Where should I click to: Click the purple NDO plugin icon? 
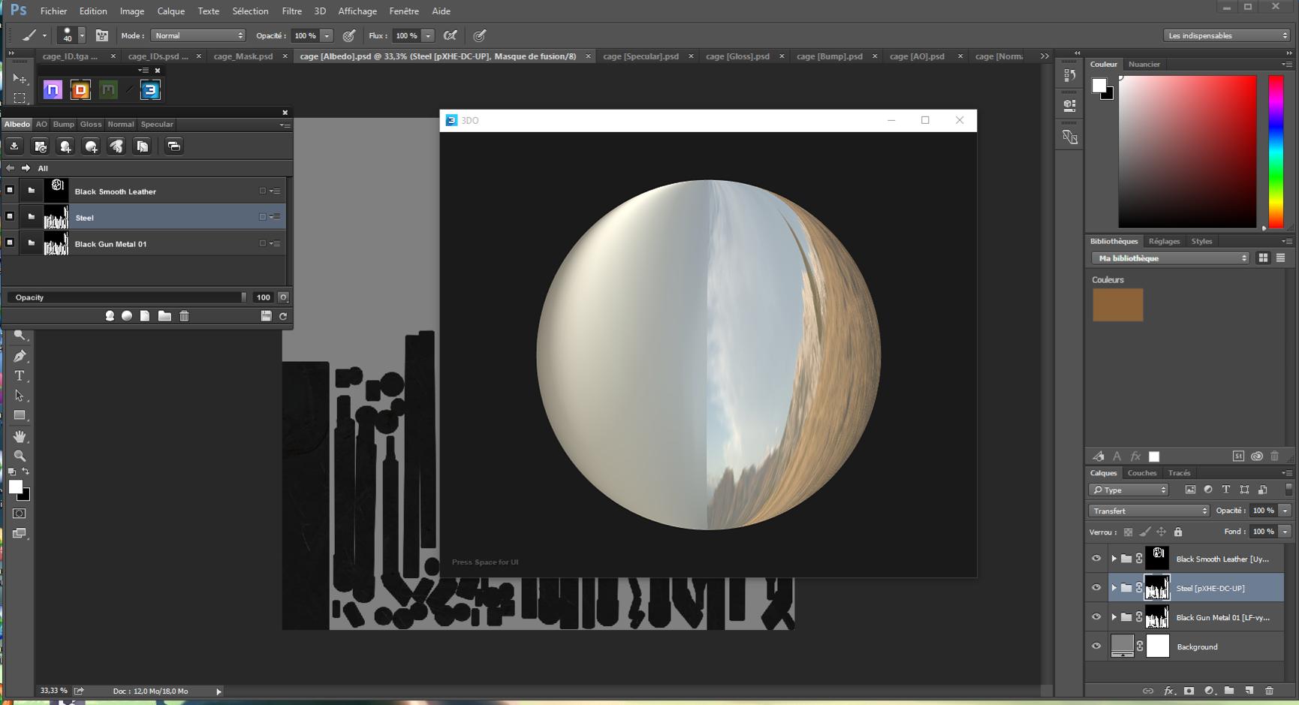[53, 90]
